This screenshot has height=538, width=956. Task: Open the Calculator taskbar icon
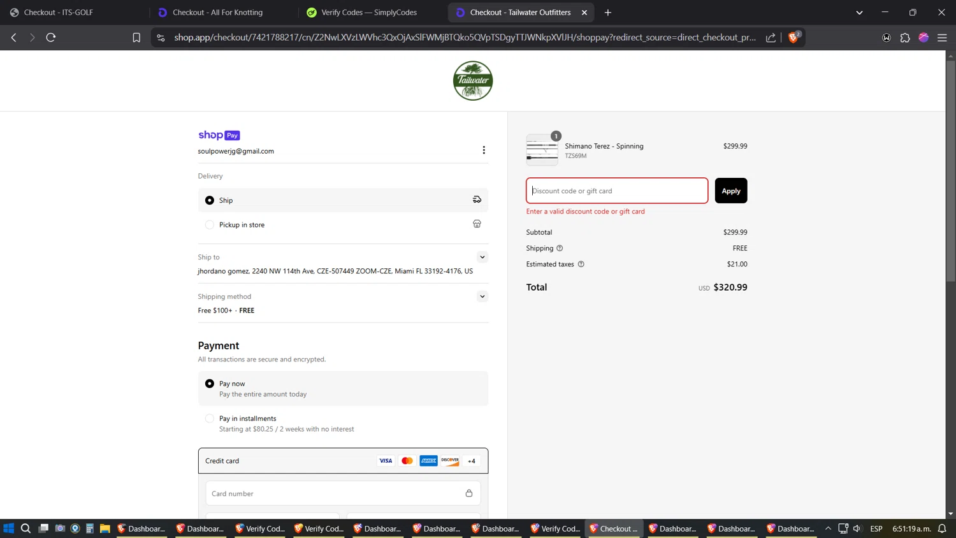90,528
